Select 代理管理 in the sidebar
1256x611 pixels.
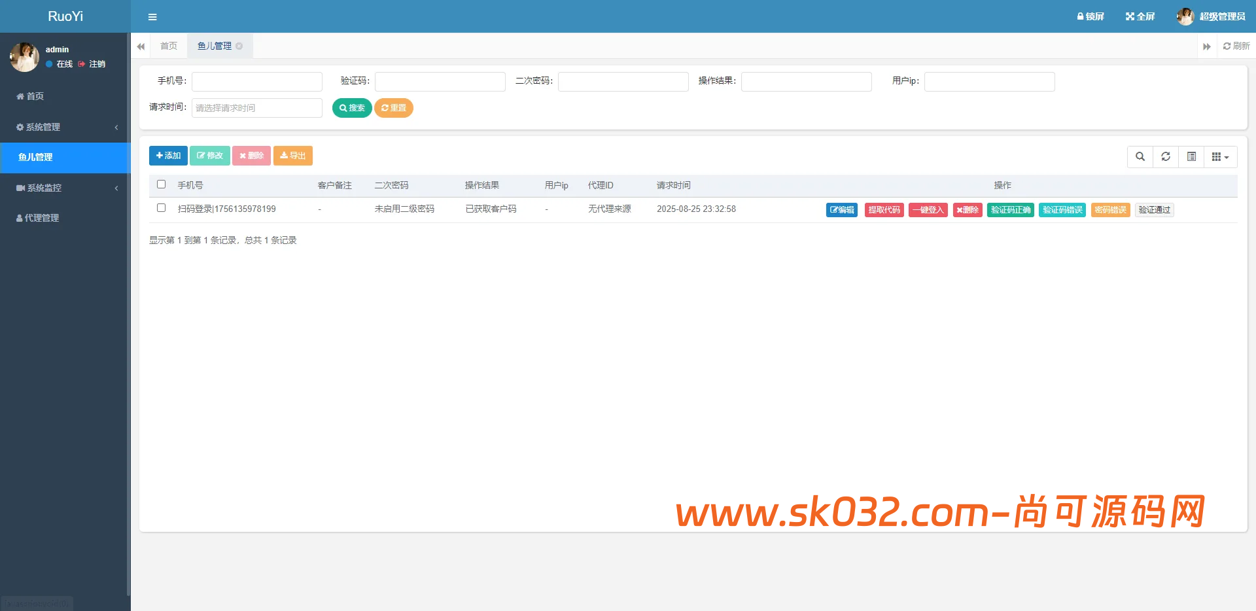tap(41, 218)
